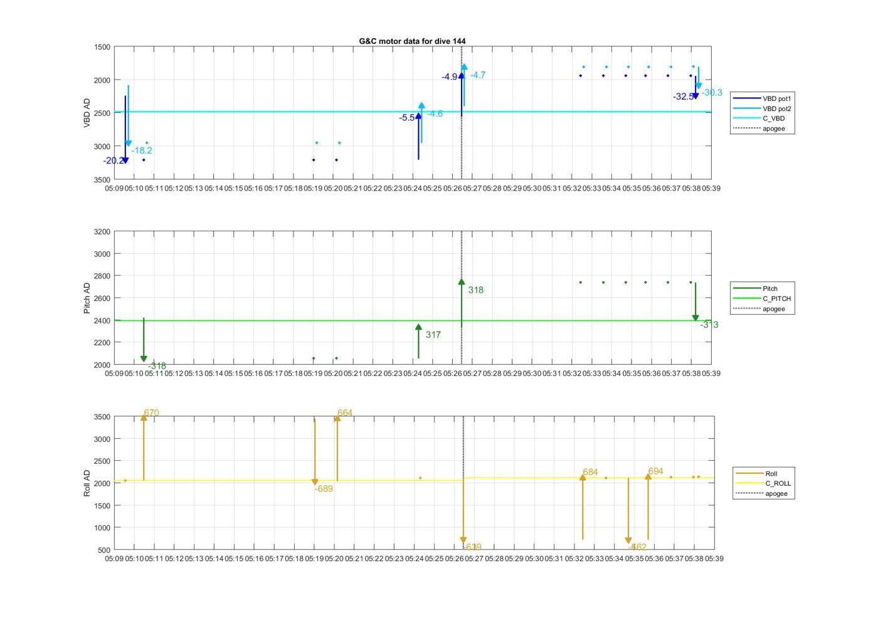Click the title "G&C motor data for dive 144"
The width and height of the screenshot is (878, 618).
(412, 41)
